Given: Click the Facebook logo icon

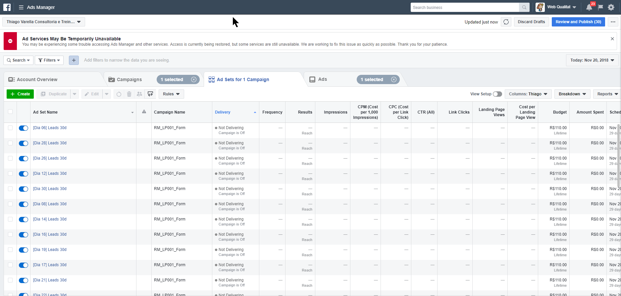Looking at the screenshot, I should click(x=7, y=7).
